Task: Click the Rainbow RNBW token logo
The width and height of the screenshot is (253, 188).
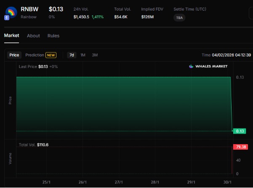Action: point(11,12)
